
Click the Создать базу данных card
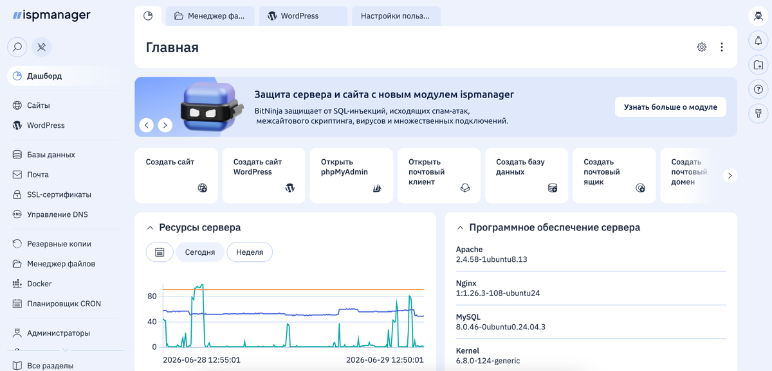[526, 176]
